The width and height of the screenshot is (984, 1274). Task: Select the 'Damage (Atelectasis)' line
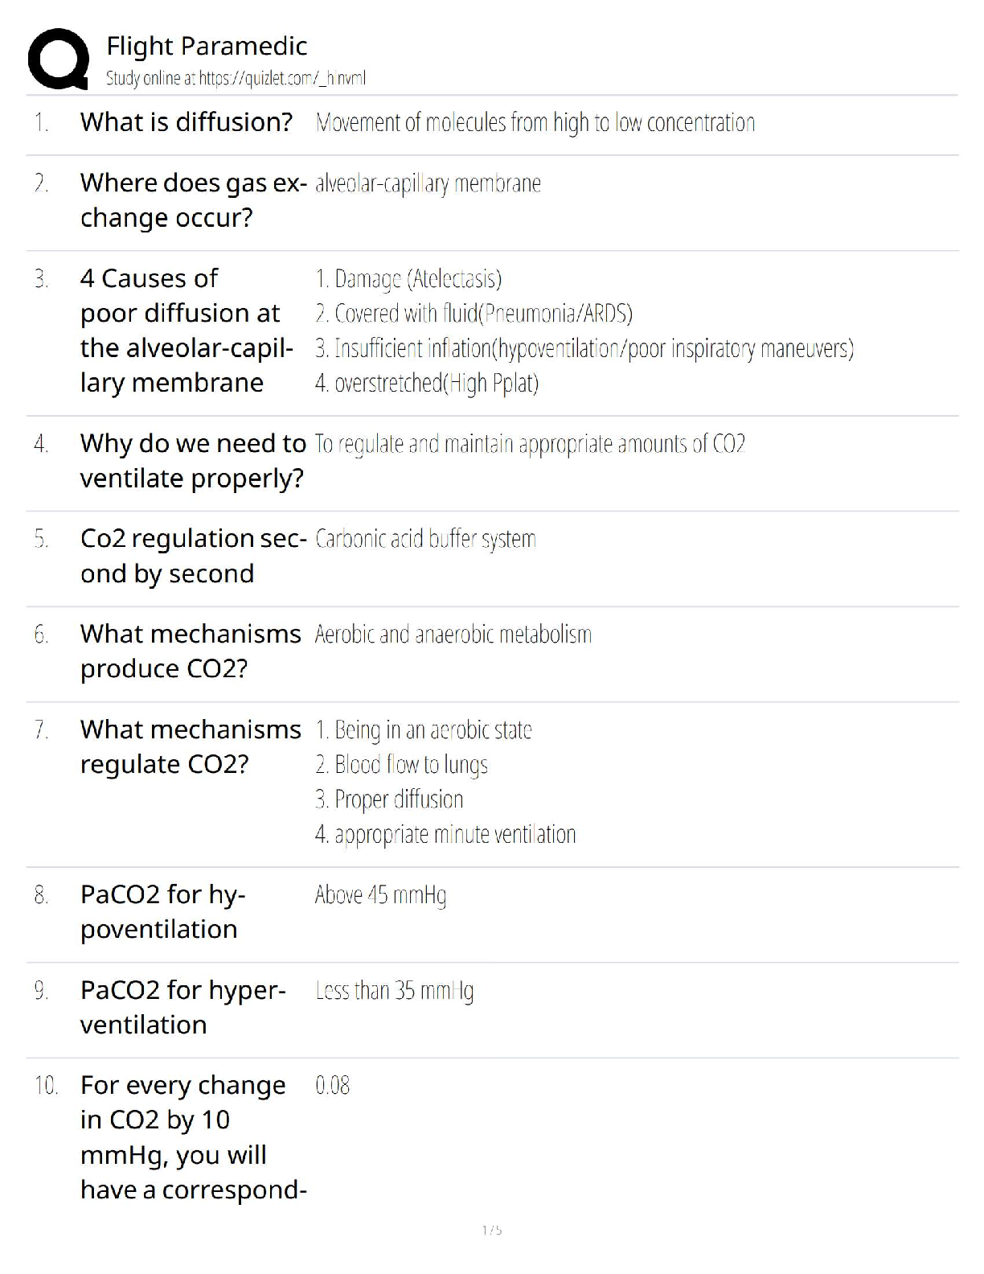[408, 278]
